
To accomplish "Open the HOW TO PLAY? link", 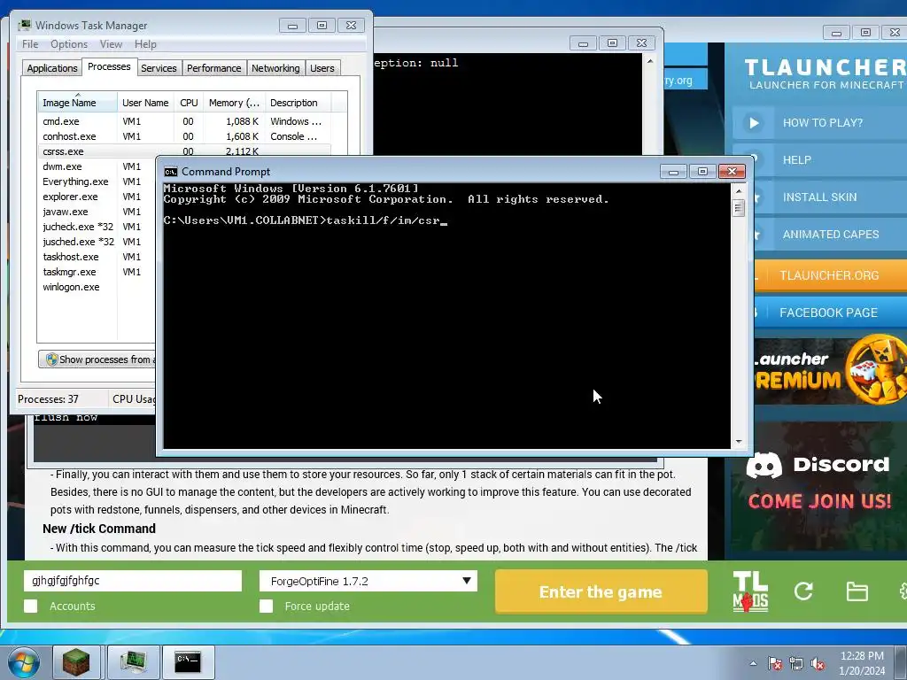I will [823, 122].
